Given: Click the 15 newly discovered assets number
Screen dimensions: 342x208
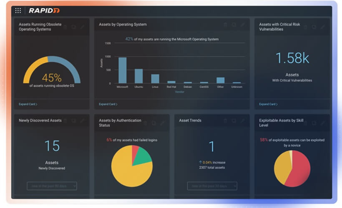Looking at the screenshot, I should pos(52,146).
